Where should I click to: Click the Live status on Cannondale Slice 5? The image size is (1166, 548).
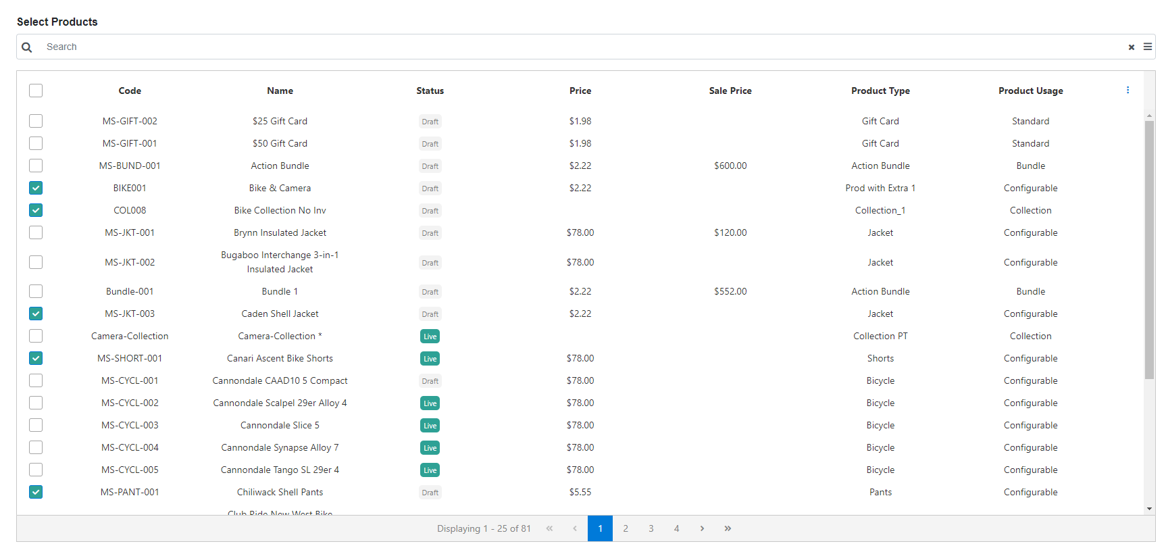click(430, 426)
